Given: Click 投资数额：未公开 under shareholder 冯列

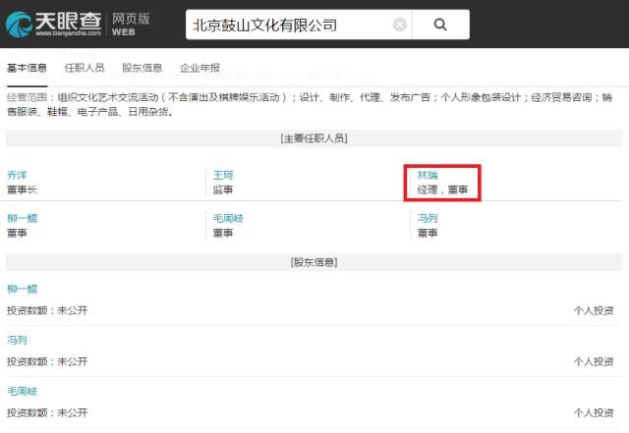Looking at the screenshot, I should [x=47, y=361].
